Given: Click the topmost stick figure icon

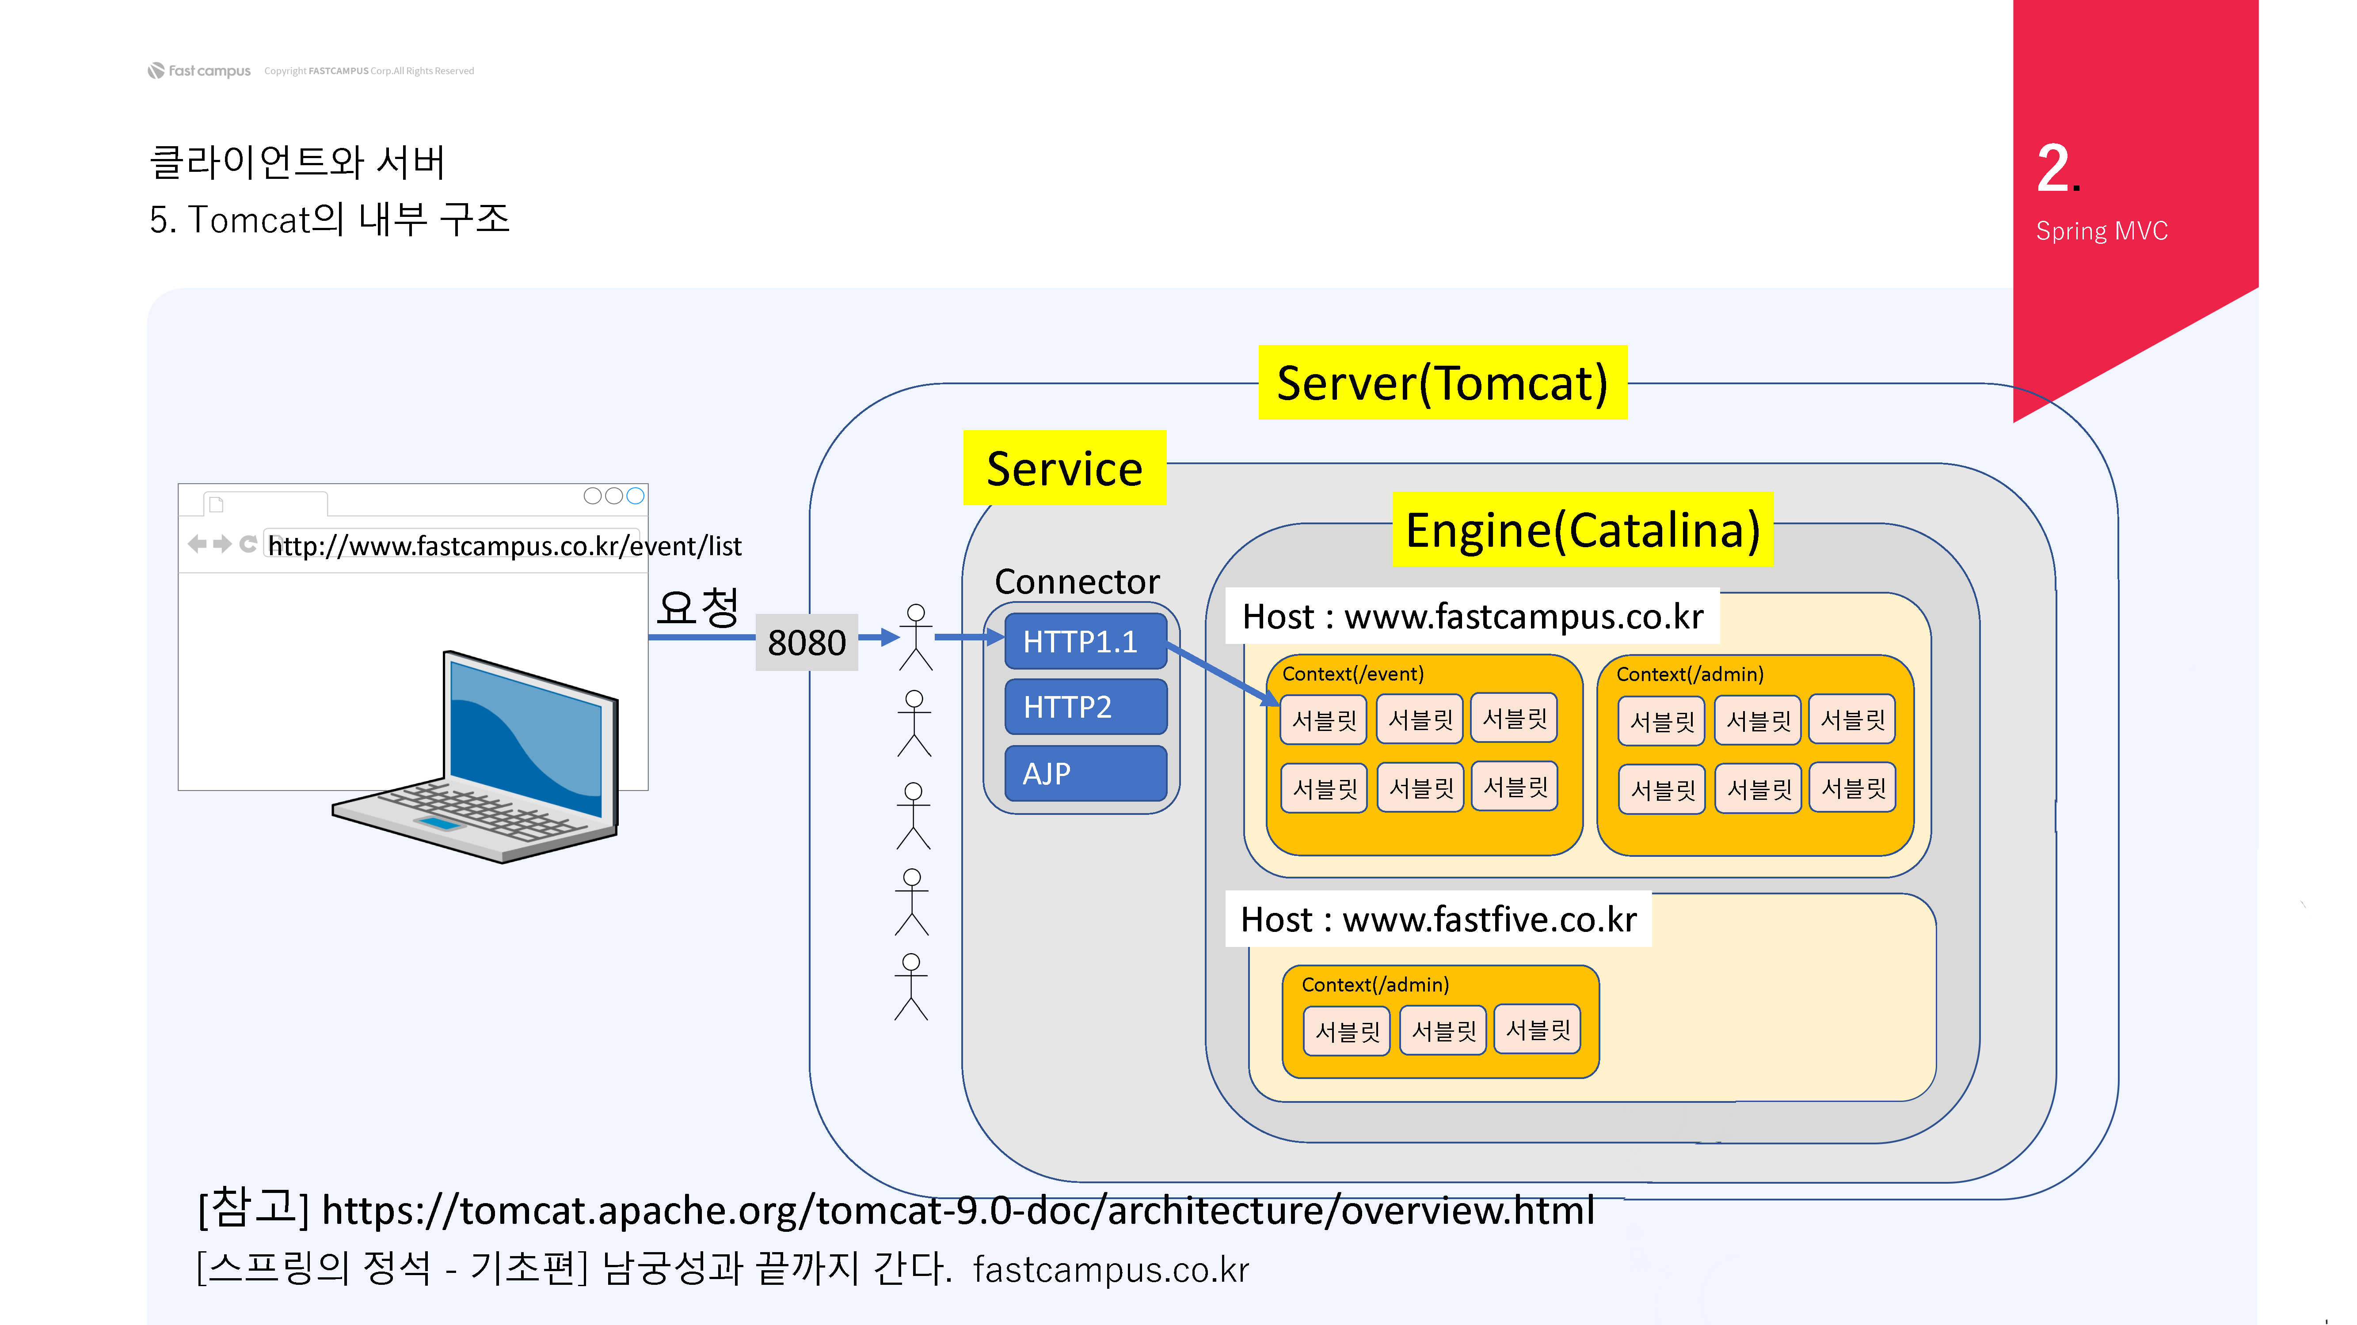Looking at the screenshot, I should 915,637.
